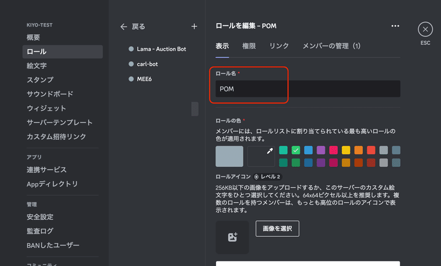Choose the checked green color swatch
This screenshot has width=441, height=266.
pyautogui.click(x=296, y=150)
